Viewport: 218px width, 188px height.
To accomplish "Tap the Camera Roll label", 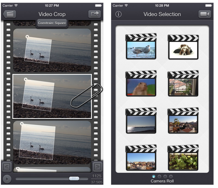I will pyautogui.click(x=162, y=181).
